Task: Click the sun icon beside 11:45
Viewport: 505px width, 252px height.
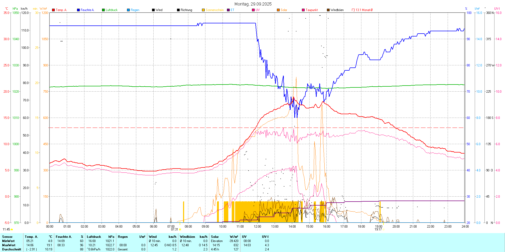Action: point(12,229)
